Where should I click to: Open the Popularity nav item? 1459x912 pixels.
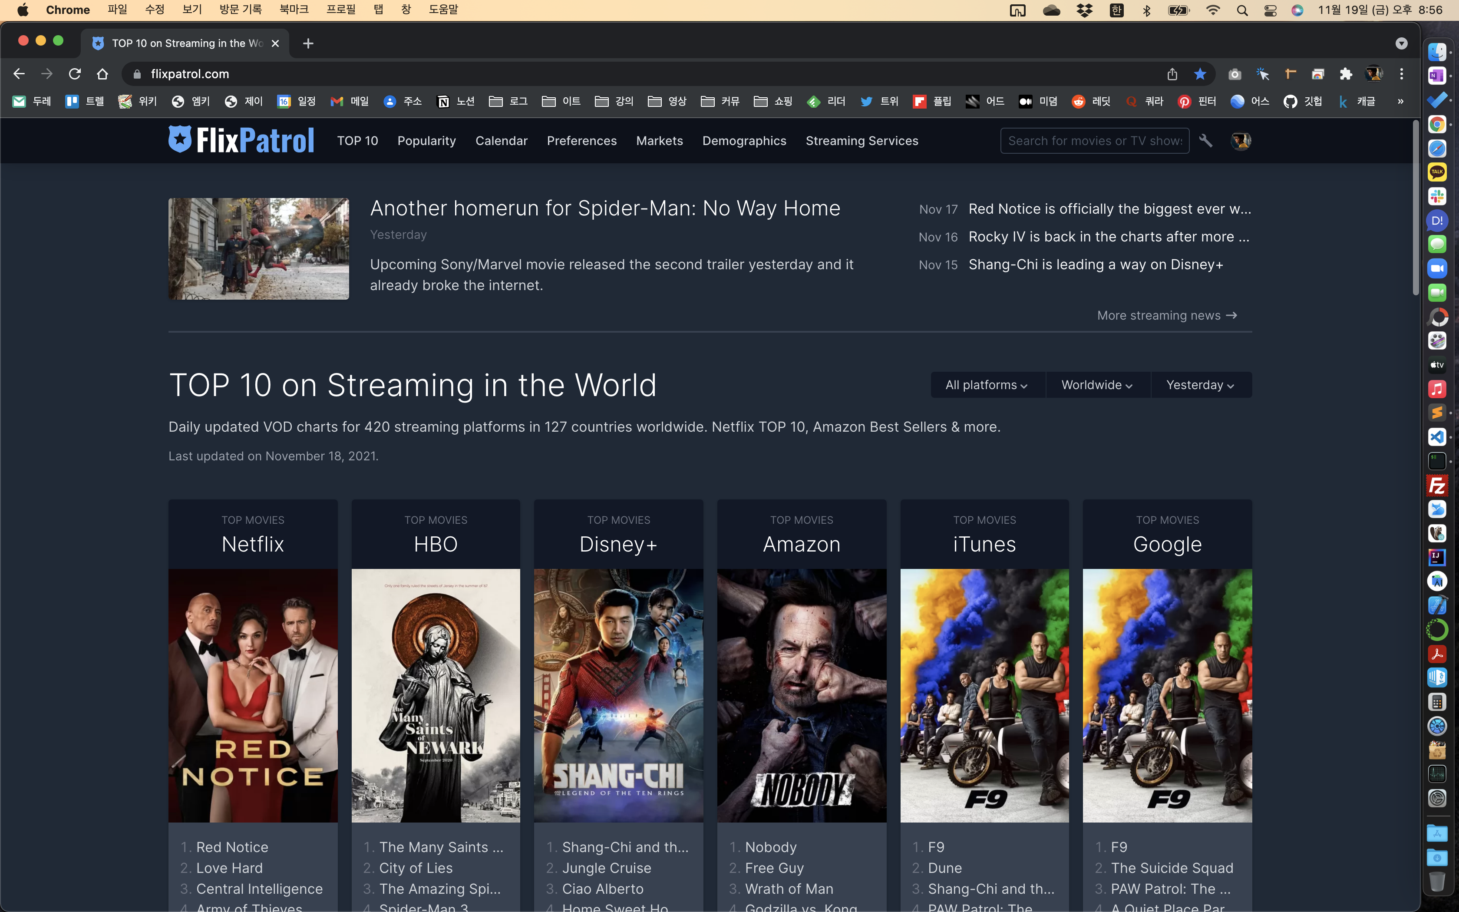pos(427,141)
